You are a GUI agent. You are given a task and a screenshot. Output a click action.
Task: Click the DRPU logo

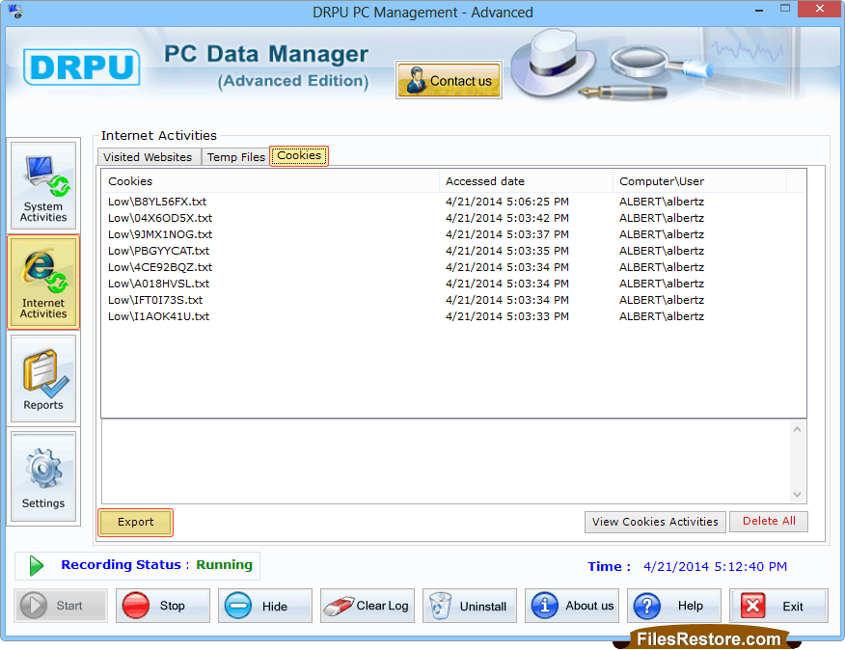[81, 68]
